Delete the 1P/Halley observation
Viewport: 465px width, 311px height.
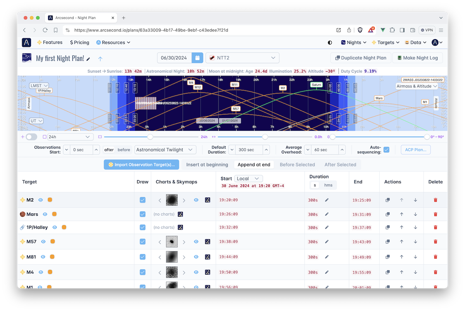(x=436, y=227)
